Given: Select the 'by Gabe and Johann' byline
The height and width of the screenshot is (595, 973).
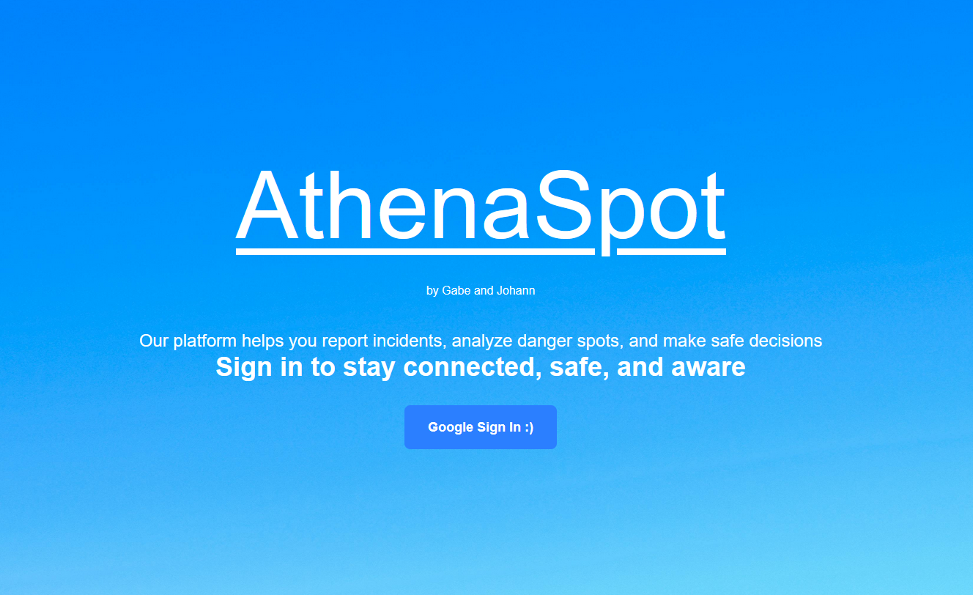Looking at the screenshot, I should 481,290.
